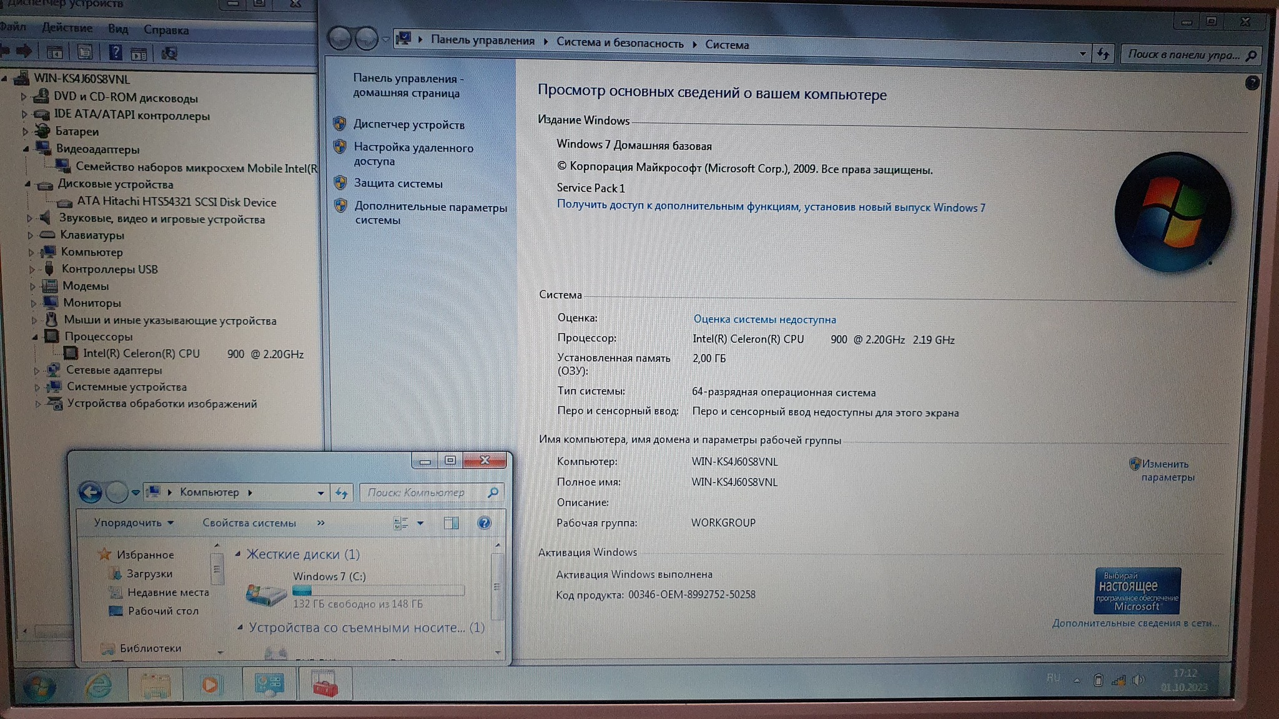
Task: Open Internet Explorer from the taskbar
Action: click(x=98, y=686)
